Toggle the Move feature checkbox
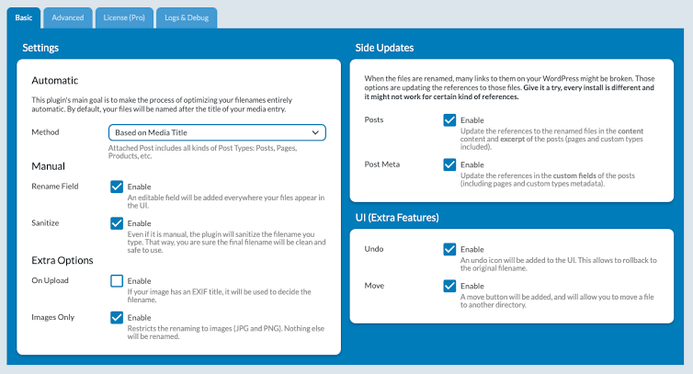This screenshot has width=693, height=374. click(x=449, y=286)
